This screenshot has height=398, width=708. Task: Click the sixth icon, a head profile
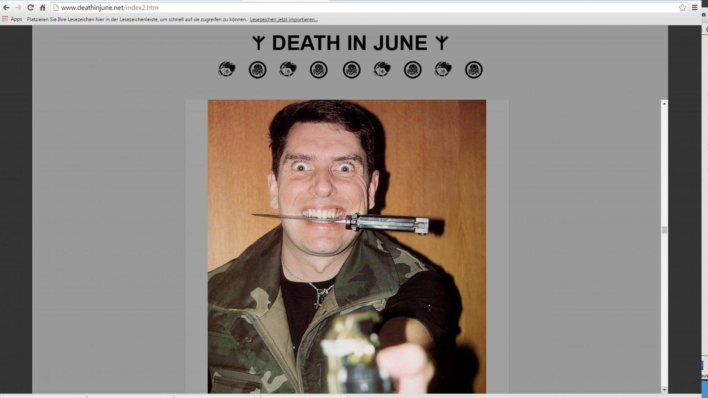382,70
